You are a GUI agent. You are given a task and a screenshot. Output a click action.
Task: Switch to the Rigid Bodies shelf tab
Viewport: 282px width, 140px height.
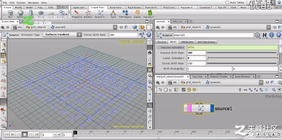[135, 7]
